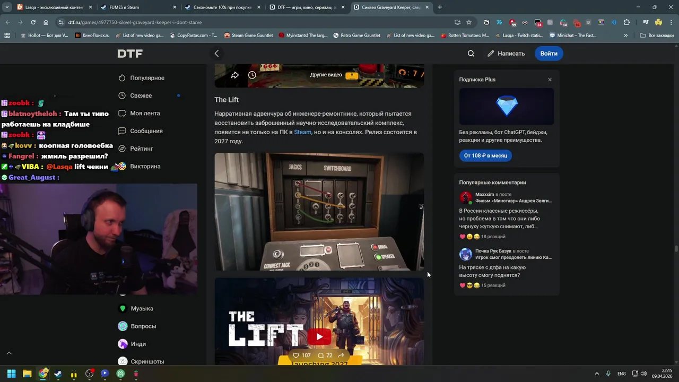The image size is (679, 382).
Task: Open Моя лента in sidebar
Action: (139, 114)
